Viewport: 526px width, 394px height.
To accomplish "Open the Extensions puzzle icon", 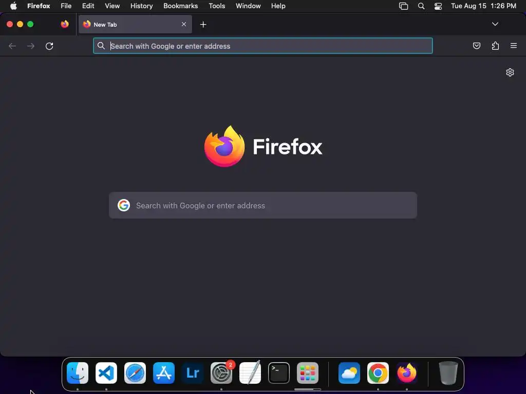I will (x=495, y=46).
